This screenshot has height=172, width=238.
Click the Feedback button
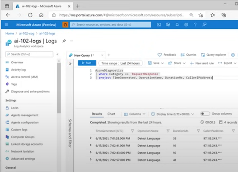[167, 55]
